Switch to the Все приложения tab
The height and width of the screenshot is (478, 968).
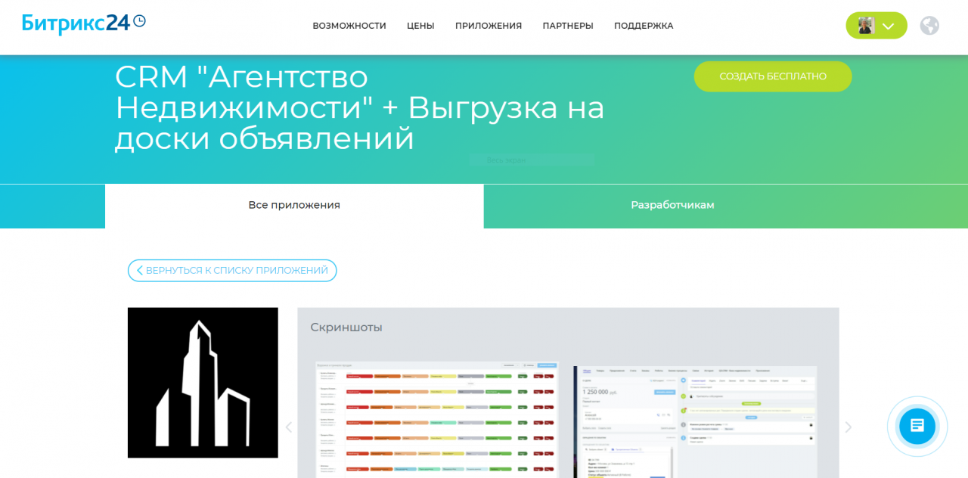(x=294, y=206)
